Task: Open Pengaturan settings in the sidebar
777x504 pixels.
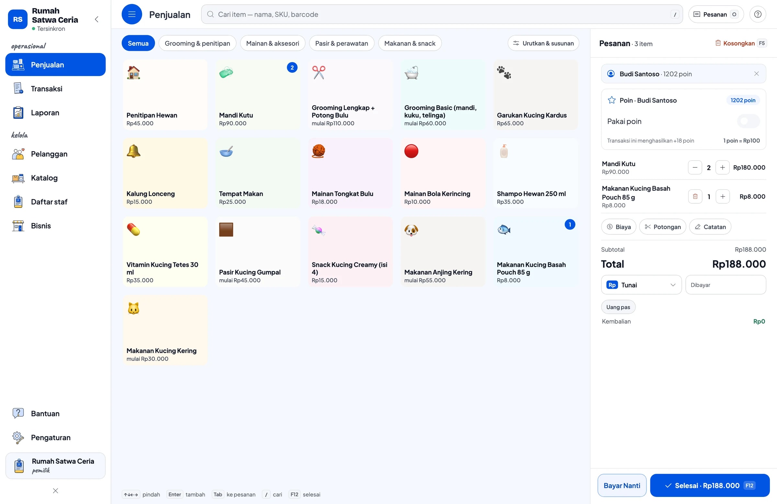Action: point(55,437)
